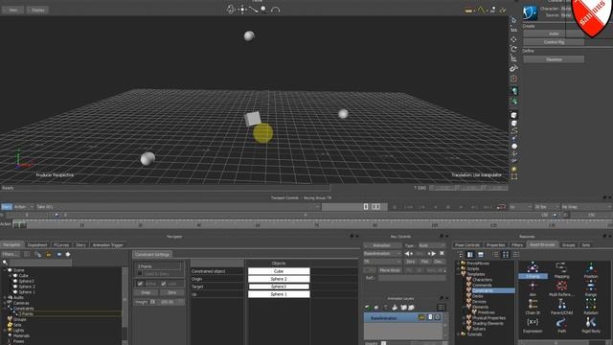Select the Mapping constraint asset icon
The image size is (613, 345).
pyautogui.click(x=561, y=267)
